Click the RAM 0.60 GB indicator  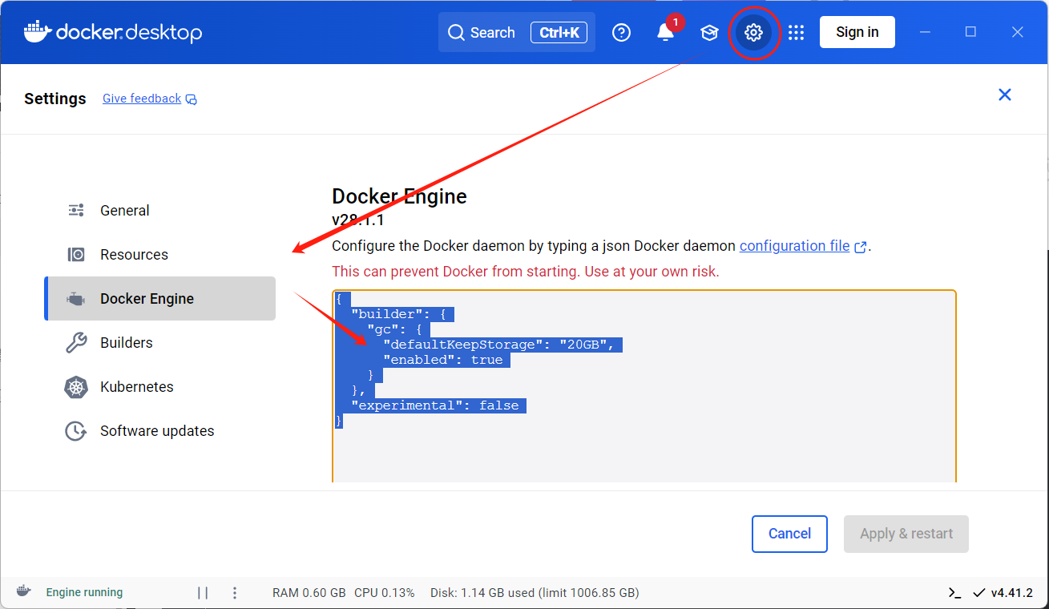309,593
